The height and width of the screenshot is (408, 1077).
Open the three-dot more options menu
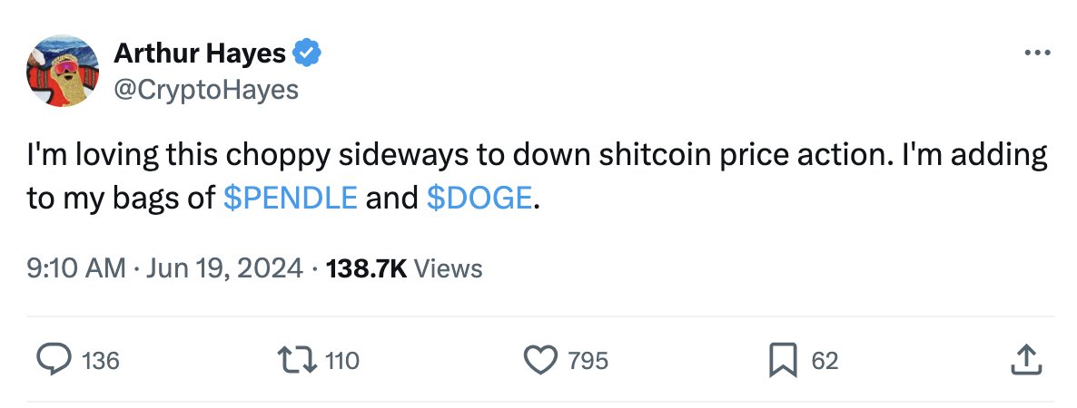tap(1036, 53)
